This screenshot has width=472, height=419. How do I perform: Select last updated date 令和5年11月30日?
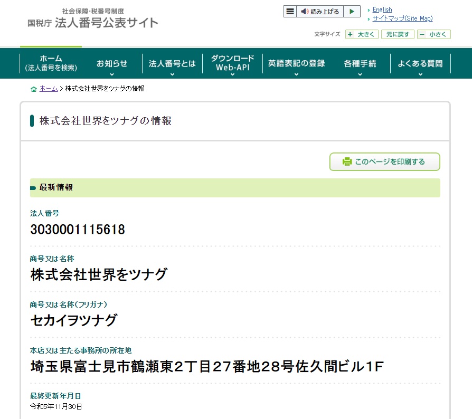click(56, 407)
